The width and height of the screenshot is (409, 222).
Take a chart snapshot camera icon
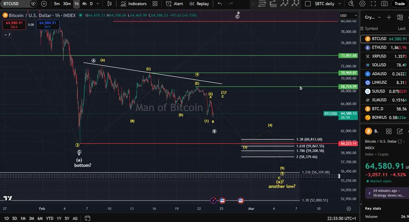tap(384, 4)
